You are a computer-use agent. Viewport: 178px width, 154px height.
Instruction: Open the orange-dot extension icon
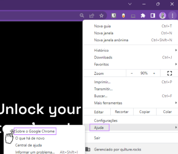(x=123, y=16)
